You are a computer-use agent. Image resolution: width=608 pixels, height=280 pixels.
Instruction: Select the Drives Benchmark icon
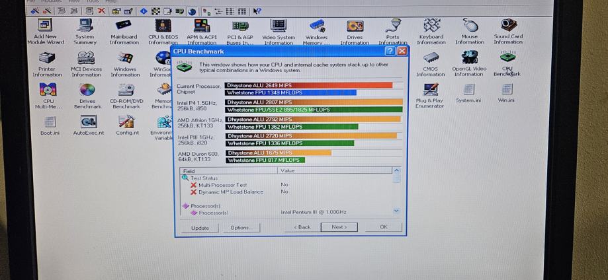click(87, 96)
